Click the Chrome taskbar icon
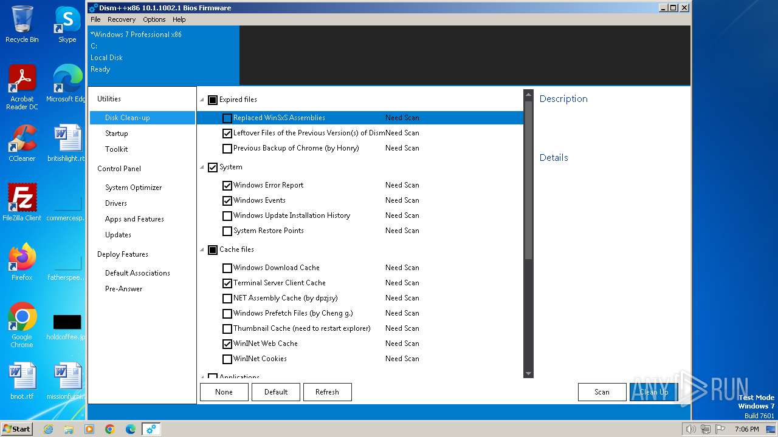 (x=110, y=429)
